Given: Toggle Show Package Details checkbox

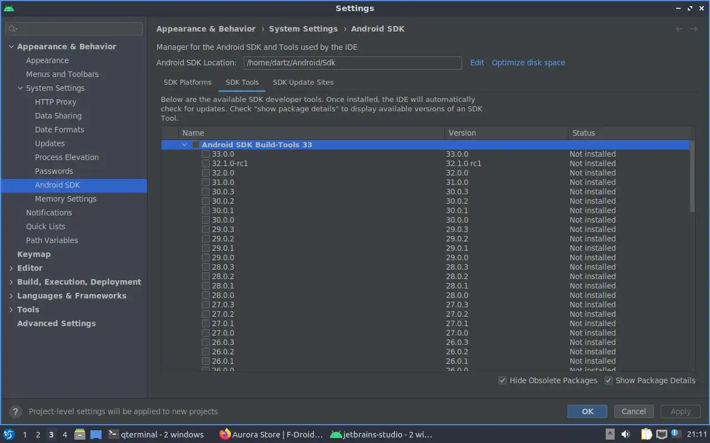Looking at the screenshot, I should coord(608,380).
